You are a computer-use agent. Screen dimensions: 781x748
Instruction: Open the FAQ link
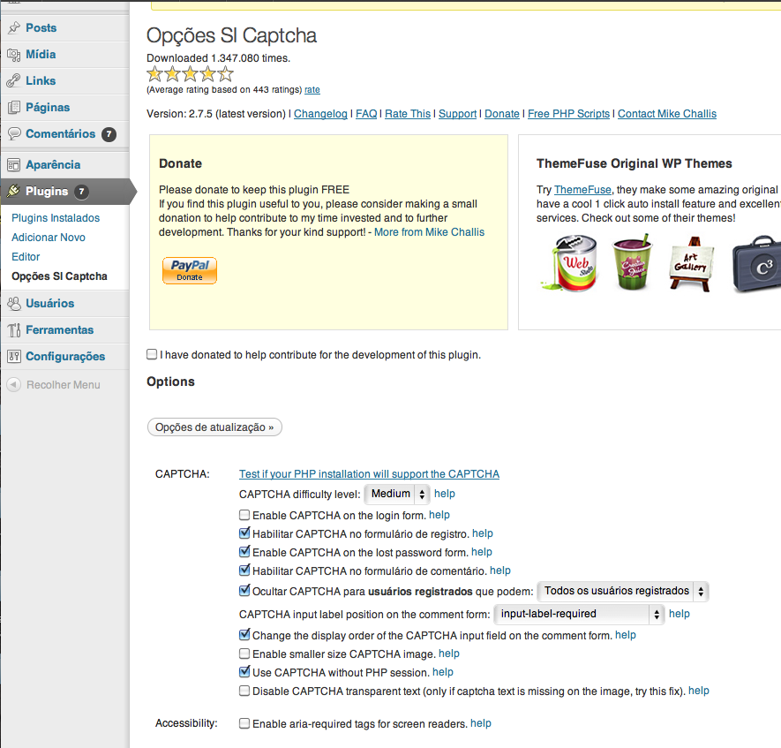click(366, 114)
